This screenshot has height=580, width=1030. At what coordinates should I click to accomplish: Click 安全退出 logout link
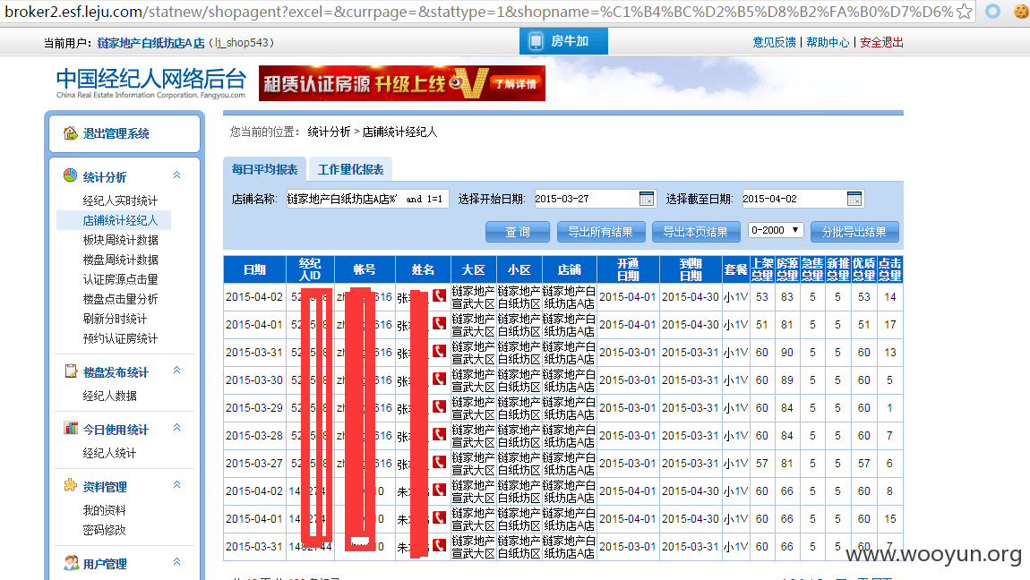(x=881, y=42)
